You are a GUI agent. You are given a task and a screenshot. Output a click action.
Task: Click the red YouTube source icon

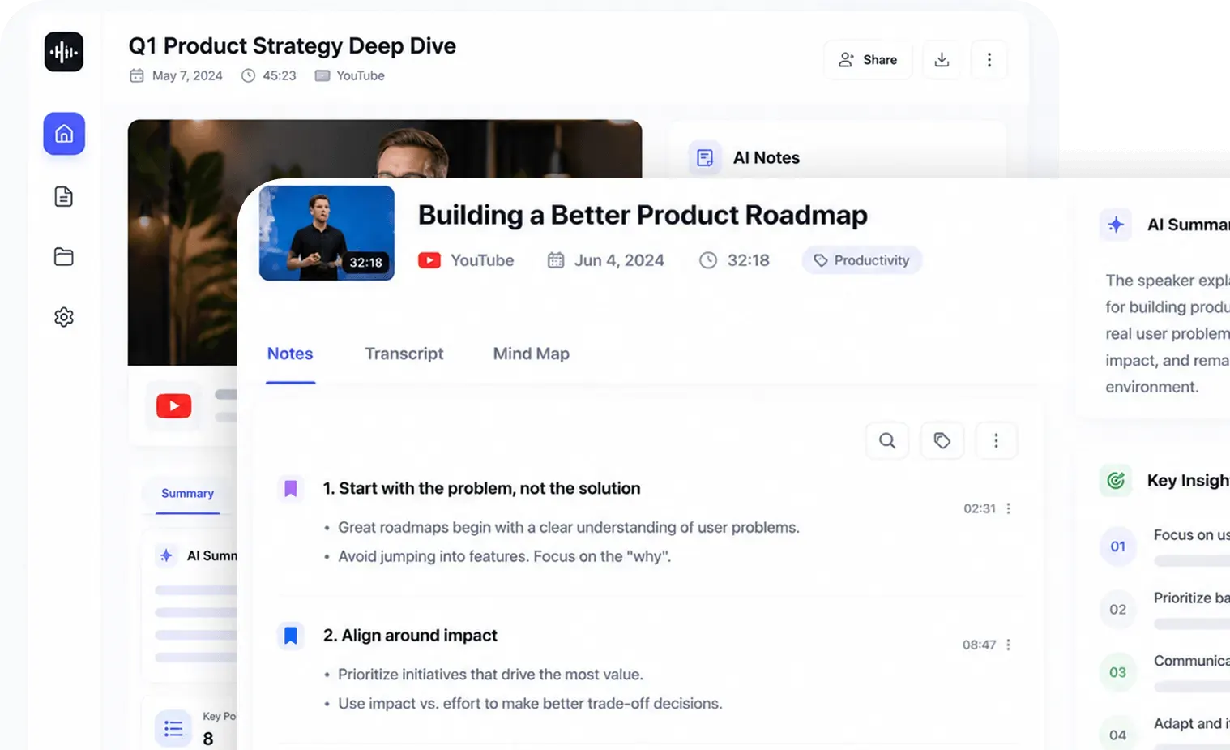[x=429, y=260]
